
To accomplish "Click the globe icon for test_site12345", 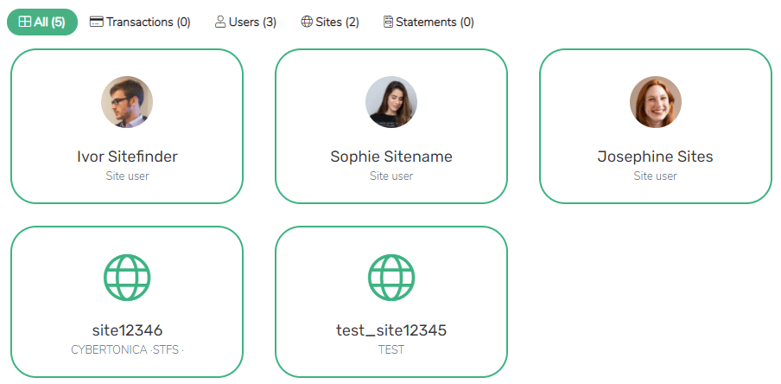I will 391,278.
